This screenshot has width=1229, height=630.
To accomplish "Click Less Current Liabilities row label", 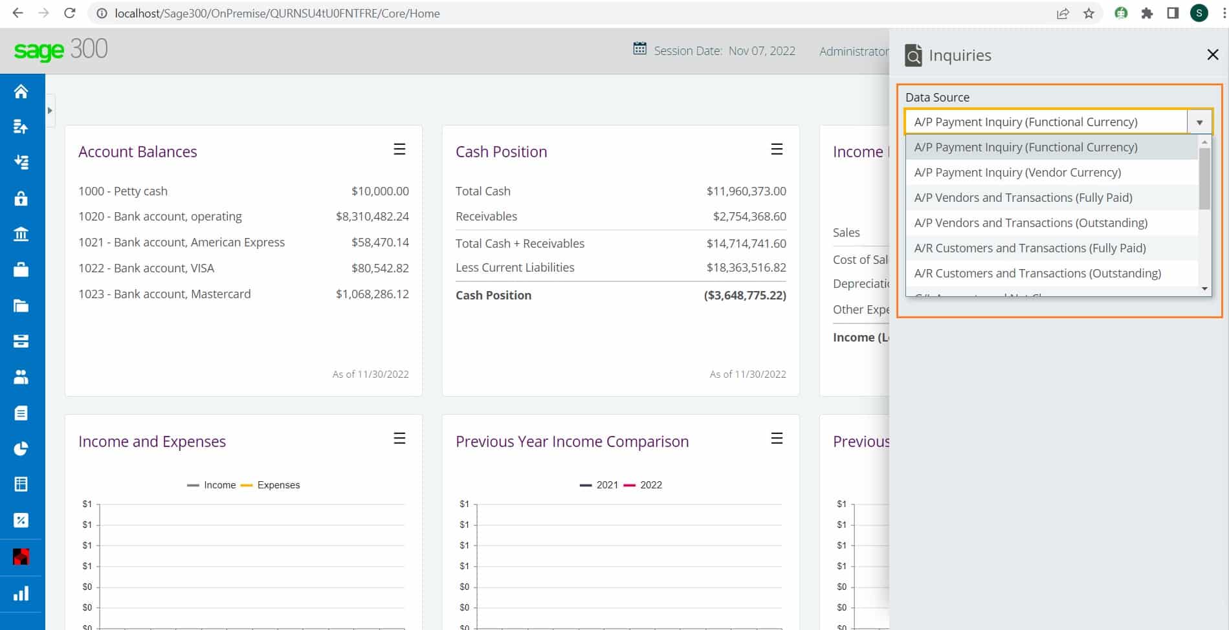I will 515,268.
